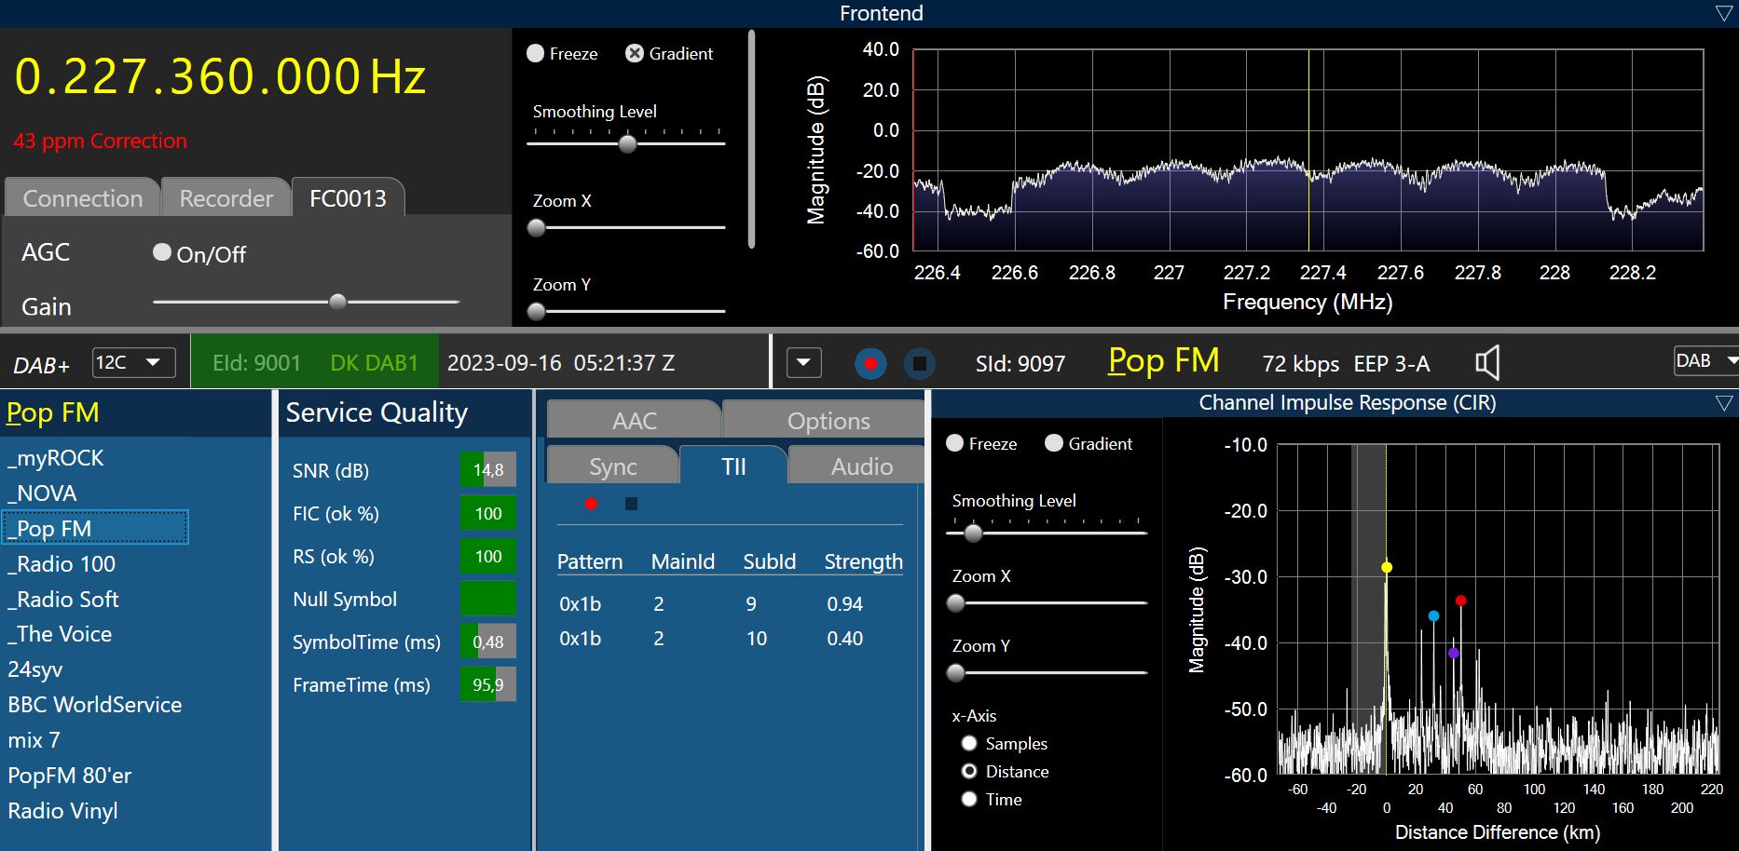Toggle the AGC On/Off switch

[x=162, y=252]
